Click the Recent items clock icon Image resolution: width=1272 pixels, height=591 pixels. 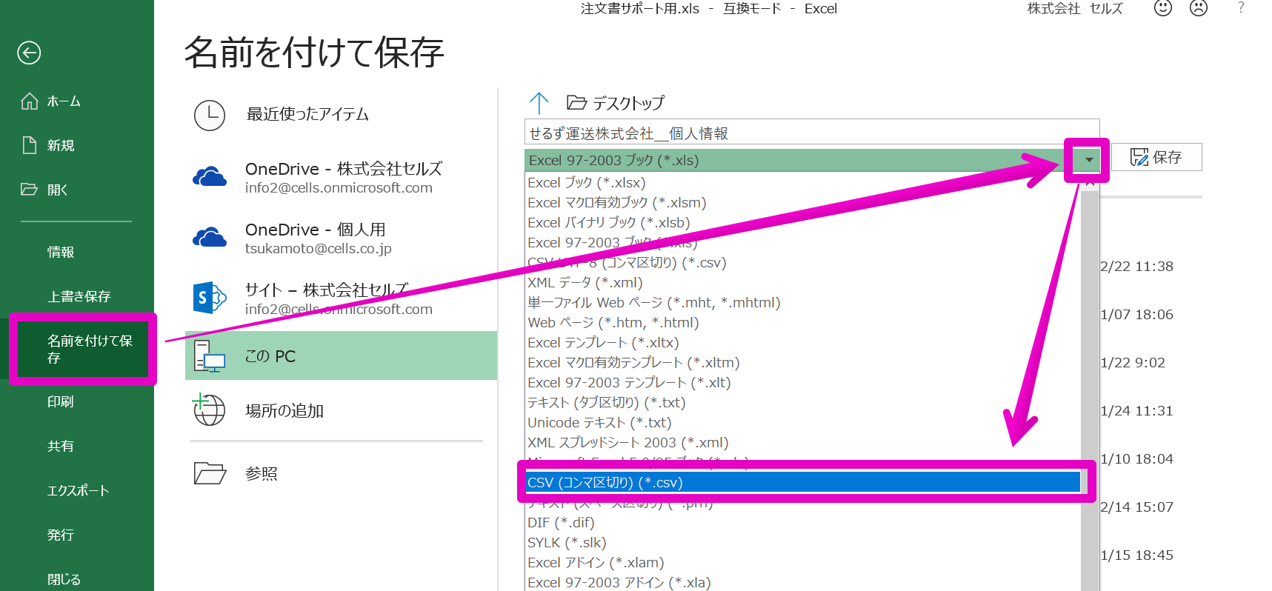click(210, 116)
